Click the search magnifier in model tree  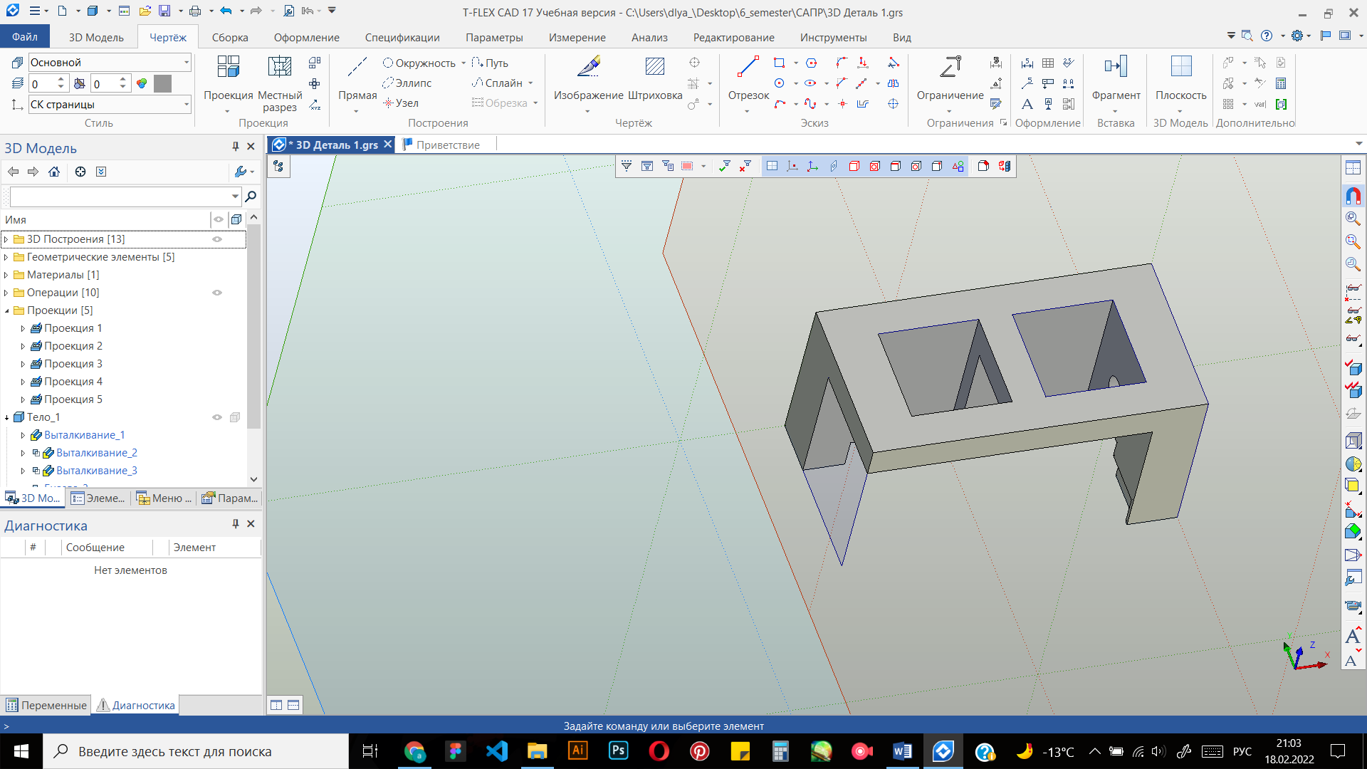[251, 196]
